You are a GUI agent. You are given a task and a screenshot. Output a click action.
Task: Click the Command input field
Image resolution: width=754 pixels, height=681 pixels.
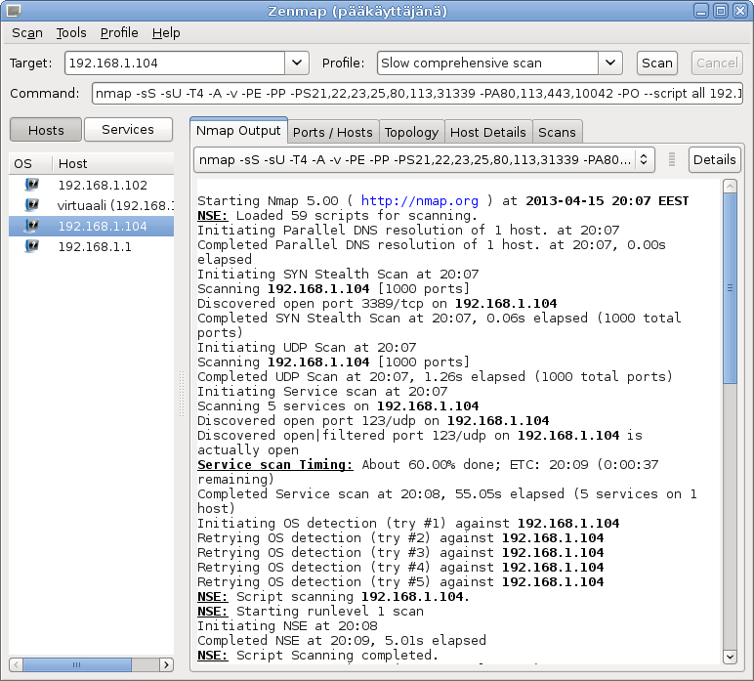pos(417,93)
